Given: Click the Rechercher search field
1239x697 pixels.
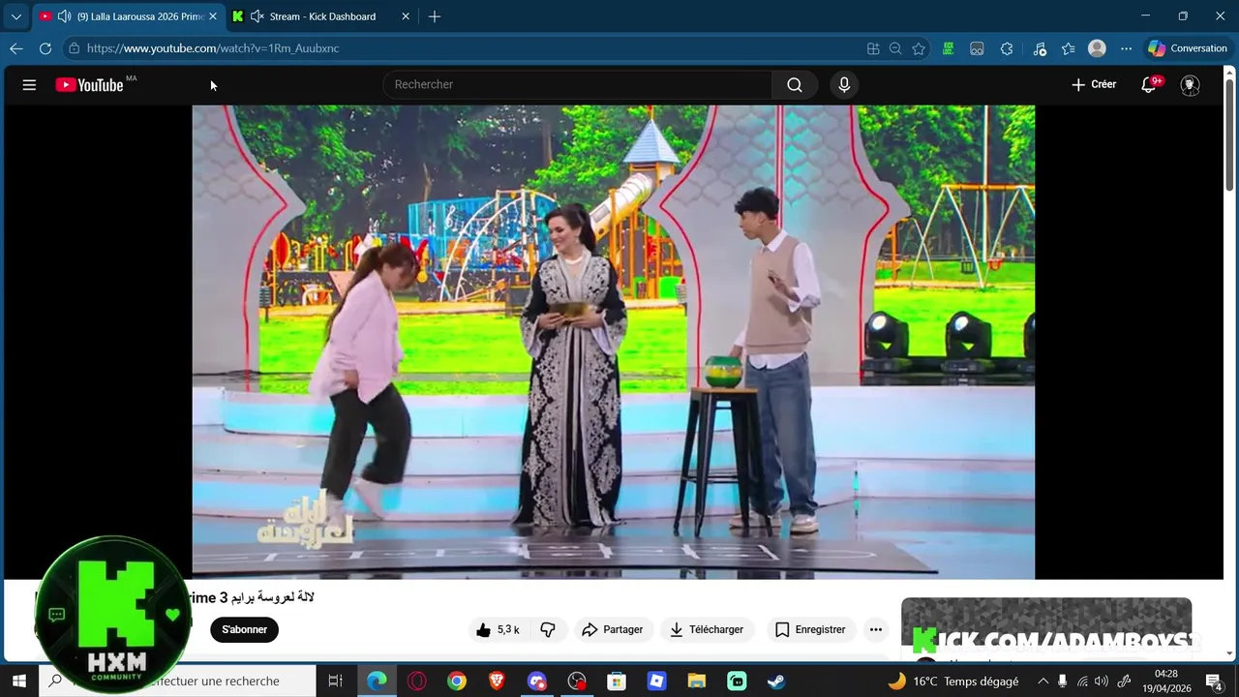Looking at the screenshot, I should [578, 84].
